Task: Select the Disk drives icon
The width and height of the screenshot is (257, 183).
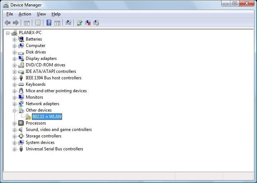Action: pos(21,53)
